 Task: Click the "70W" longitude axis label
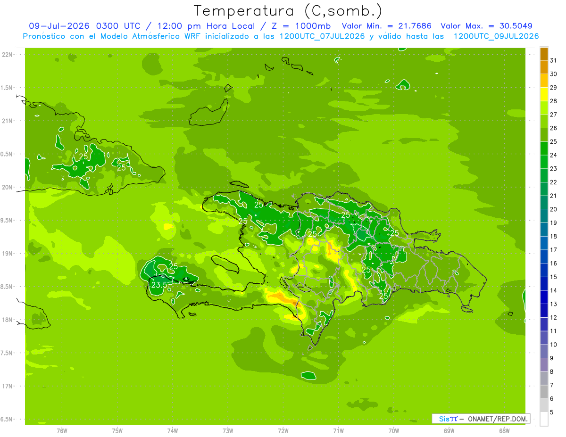394,431
